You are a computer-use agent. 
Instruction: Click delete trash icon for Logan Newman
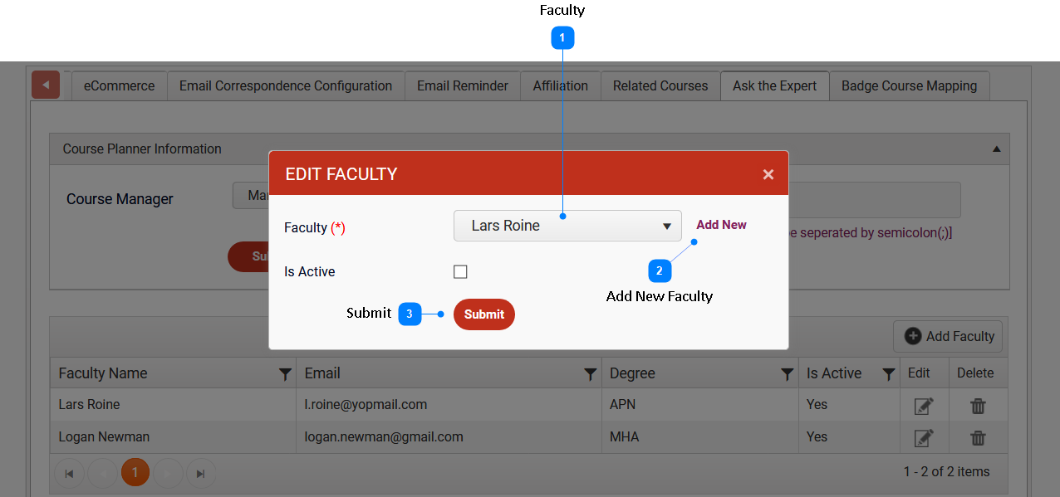tap(978, 437)
